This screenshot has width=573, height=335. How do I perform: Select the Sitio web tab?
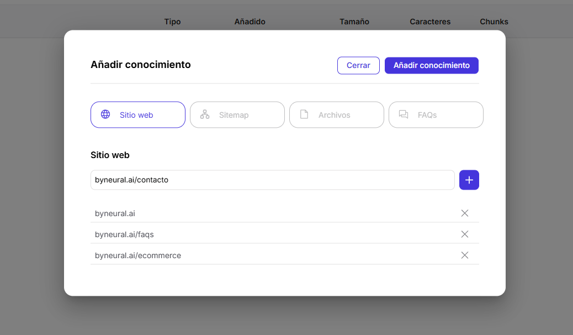[137, 114]
